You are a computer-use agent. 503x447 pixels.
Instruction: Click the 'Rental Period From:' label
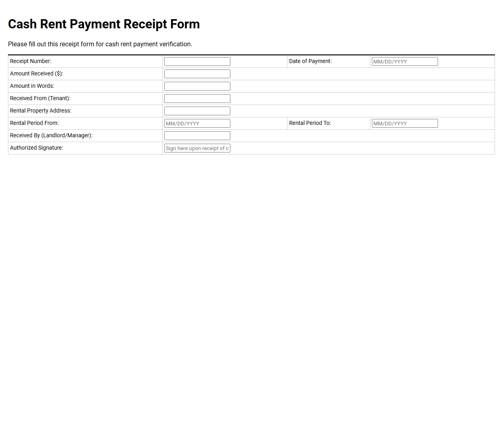[x=34, y=123]
